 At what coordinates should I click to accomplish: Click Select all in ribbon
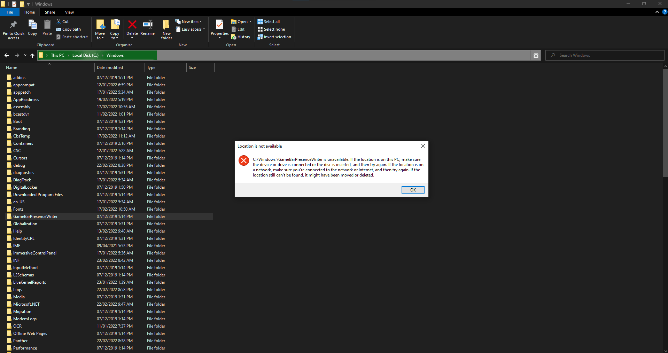269,22
